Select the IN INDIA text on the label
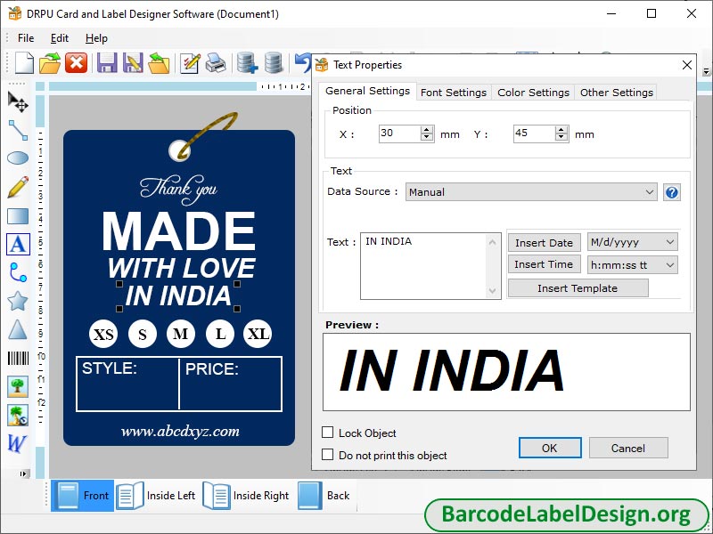713x534 pixels. (178, 296)
